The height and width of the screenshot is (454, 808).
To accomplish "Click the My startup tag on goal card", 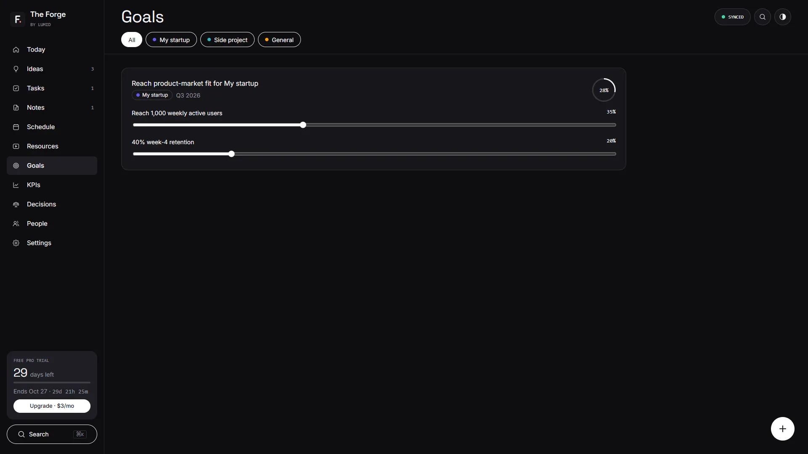I will [152, 95].
